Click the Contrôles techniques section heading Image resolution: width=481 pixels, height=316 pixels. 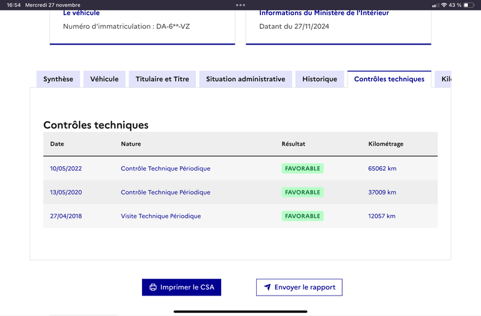click(x=96, y=125)
